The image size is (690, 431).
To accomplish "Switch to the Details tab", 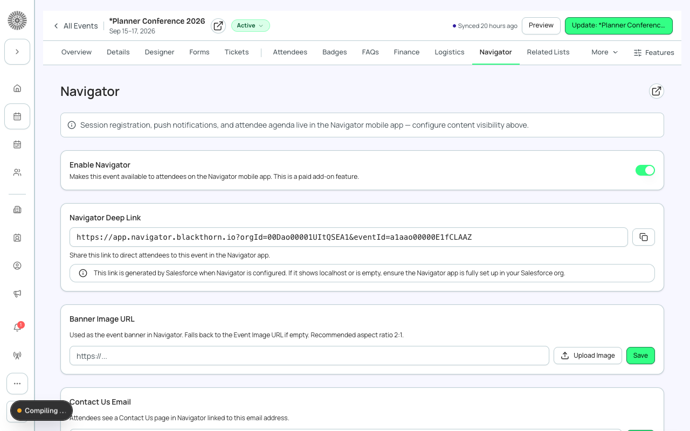I will click(x=118, y=52).
